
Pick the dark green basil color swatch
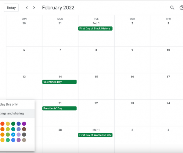[x=13, y=124]
